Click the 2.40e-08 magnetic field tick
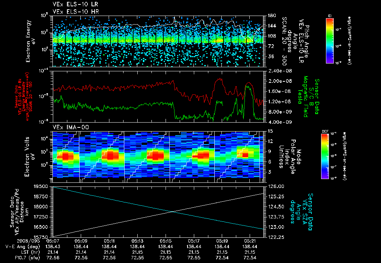This screenshot has width=381, height=263. (279, 71)
